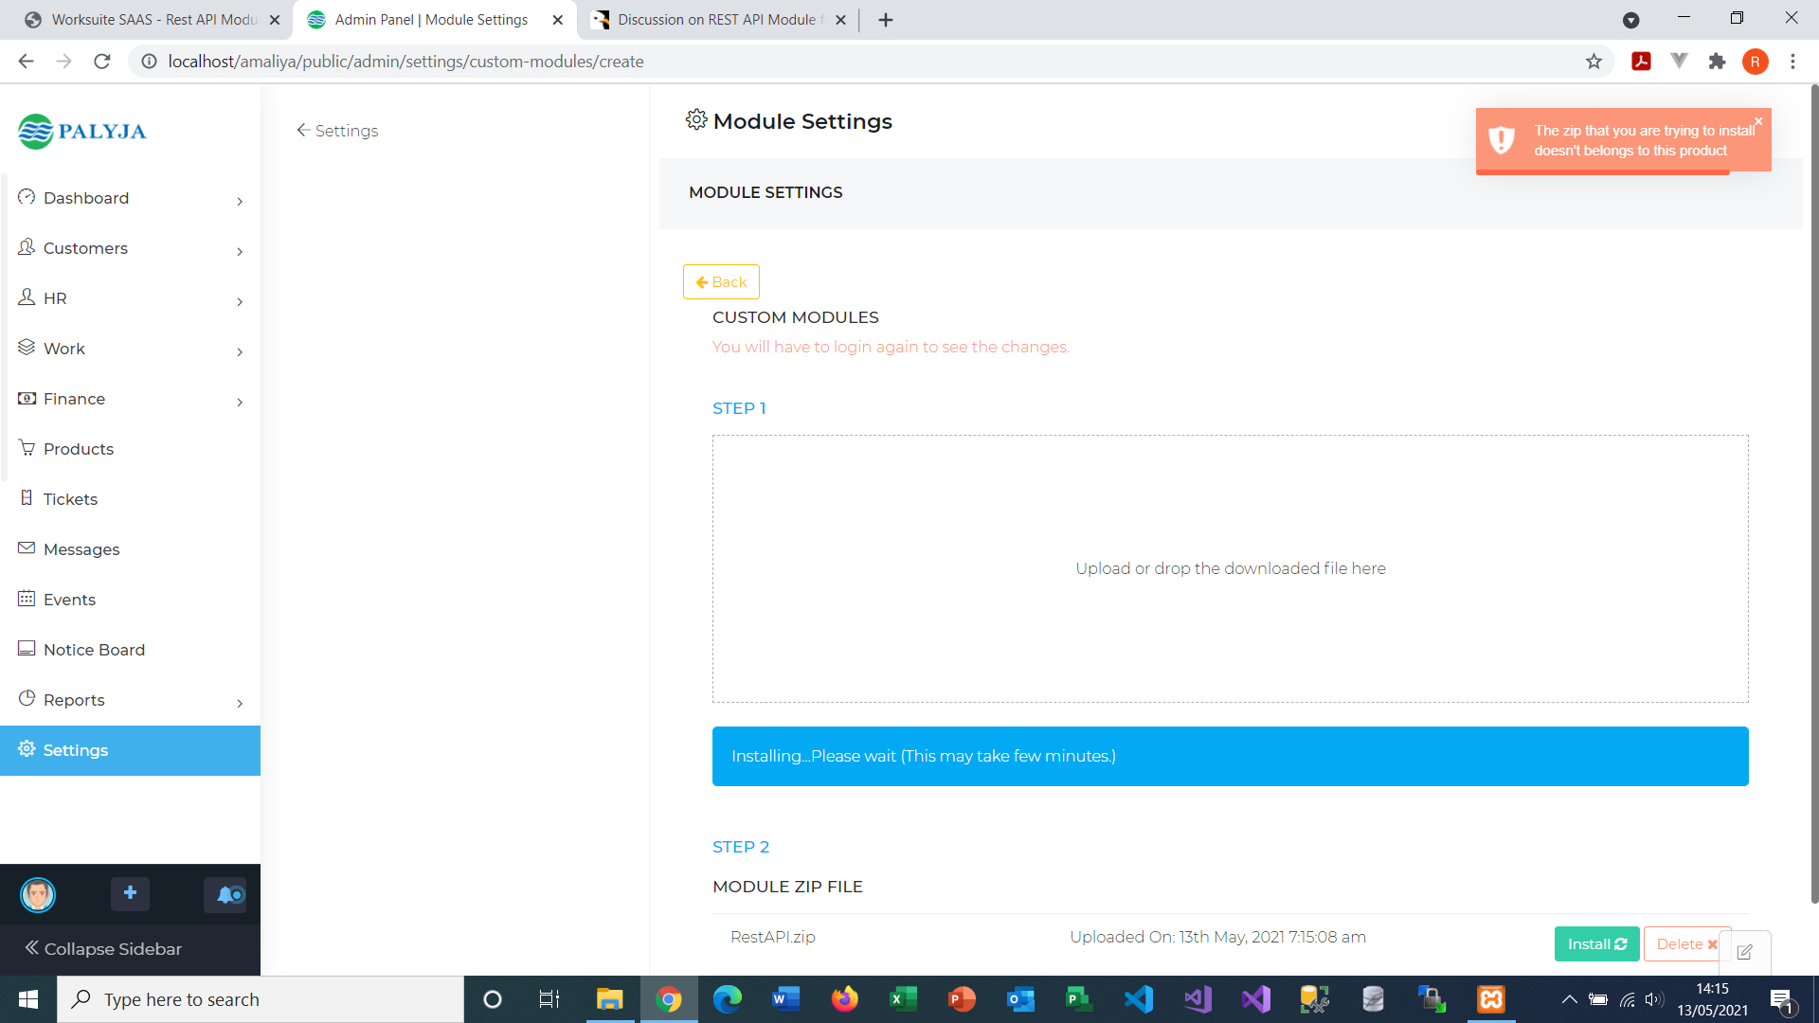
Task: Click the Back button above Custom Modules
Action: pos(721,282)
